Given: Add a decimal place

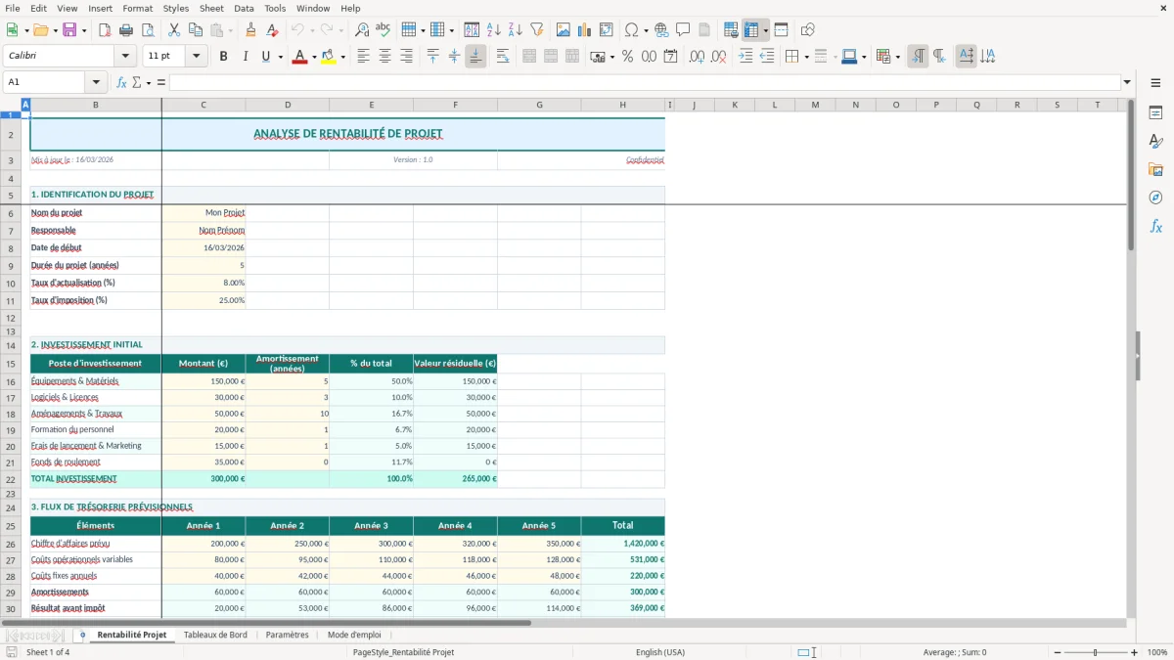Looking at the screenshot, I should pyautogui.click(x=698, y=57).
